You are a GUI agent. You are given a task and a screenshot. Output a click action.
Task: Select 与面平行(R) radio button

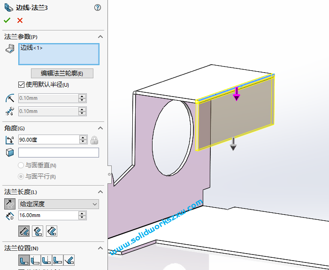(21, 177)
